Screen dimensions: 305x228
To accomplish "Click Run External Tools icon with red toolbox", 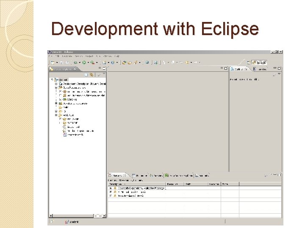I will 93,62.
